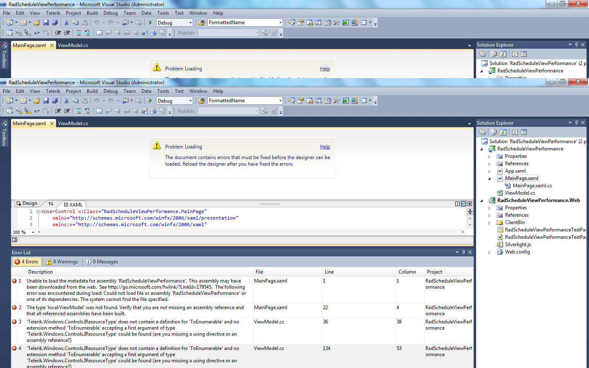
Task: Click Properties icon in front Solution Explorer toolbar
Action: [x=482, y=132]
